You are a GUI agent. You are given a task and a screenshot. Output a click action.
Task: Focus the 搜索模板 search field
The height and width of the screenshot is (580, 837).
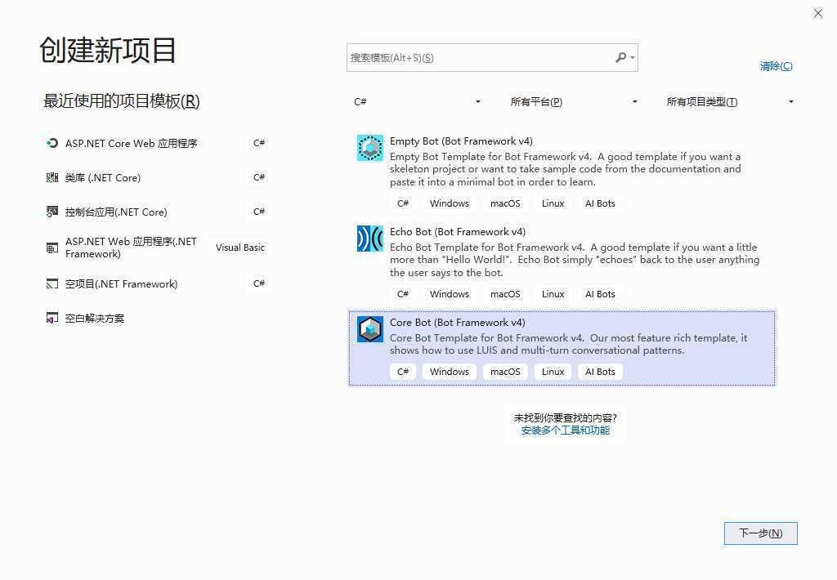[x=492, y=58]
